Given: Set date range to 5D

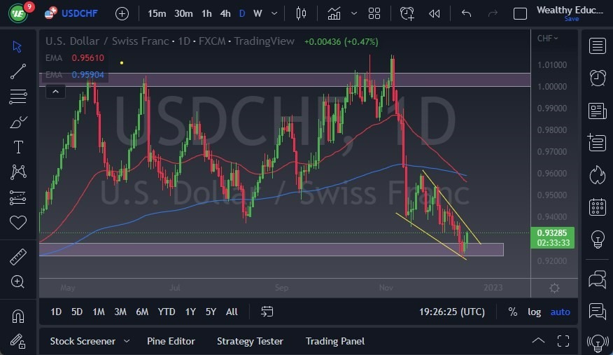Looking at the screenshot, I should pos(77,312).
